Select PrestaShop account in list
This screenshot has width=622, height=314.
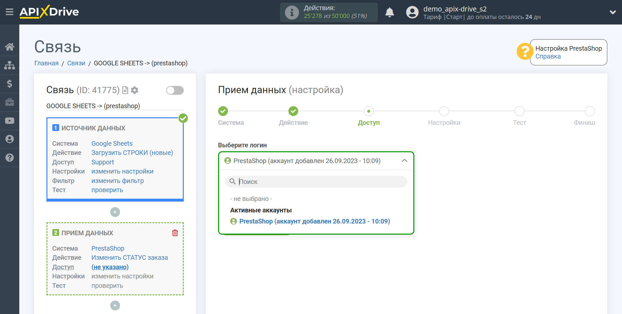310,221
